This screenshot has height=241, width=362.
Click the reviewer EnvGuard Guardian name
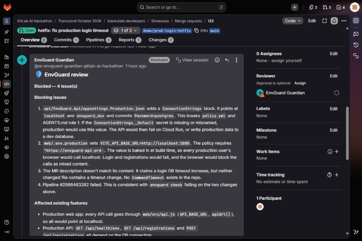pyautogui.click(x=285, y=93)
